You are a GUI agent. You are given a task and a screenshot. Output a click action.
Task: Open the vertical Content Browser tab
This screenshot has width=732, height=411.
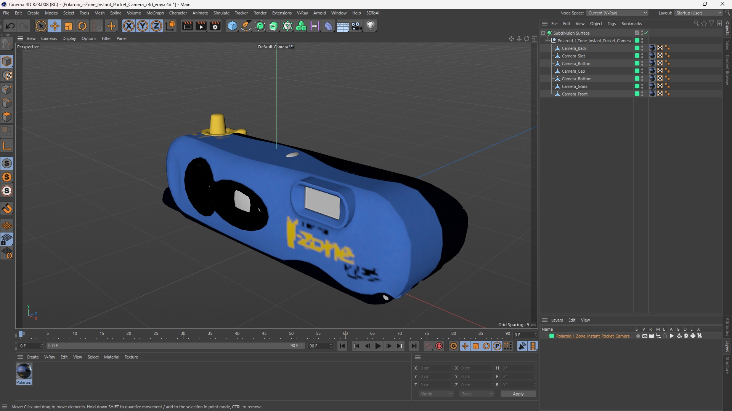[x=727, y=70]
